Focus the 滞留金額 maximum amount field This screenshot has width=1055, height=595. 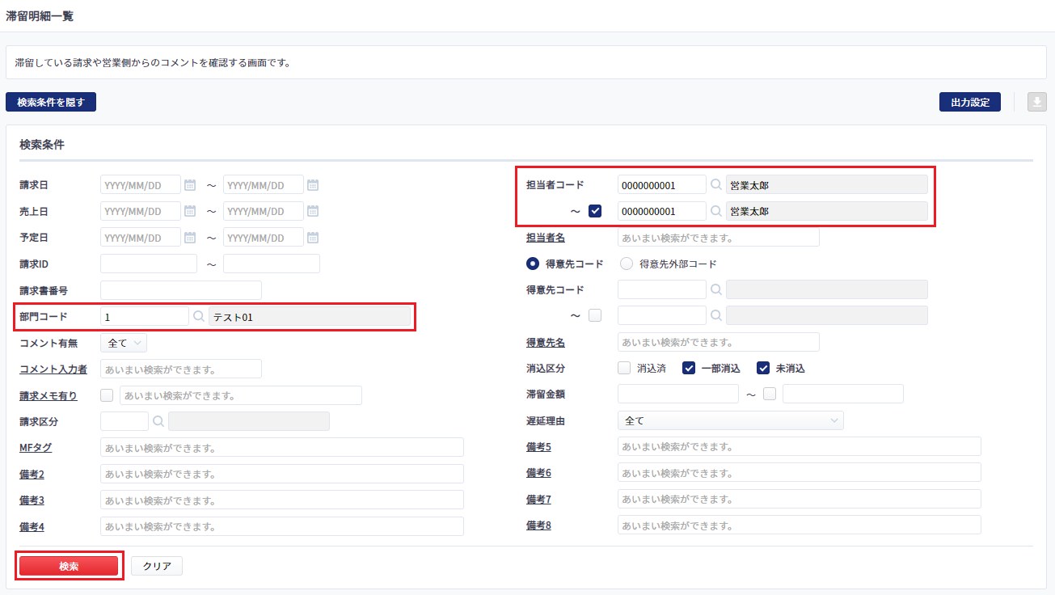coord(843,394)
